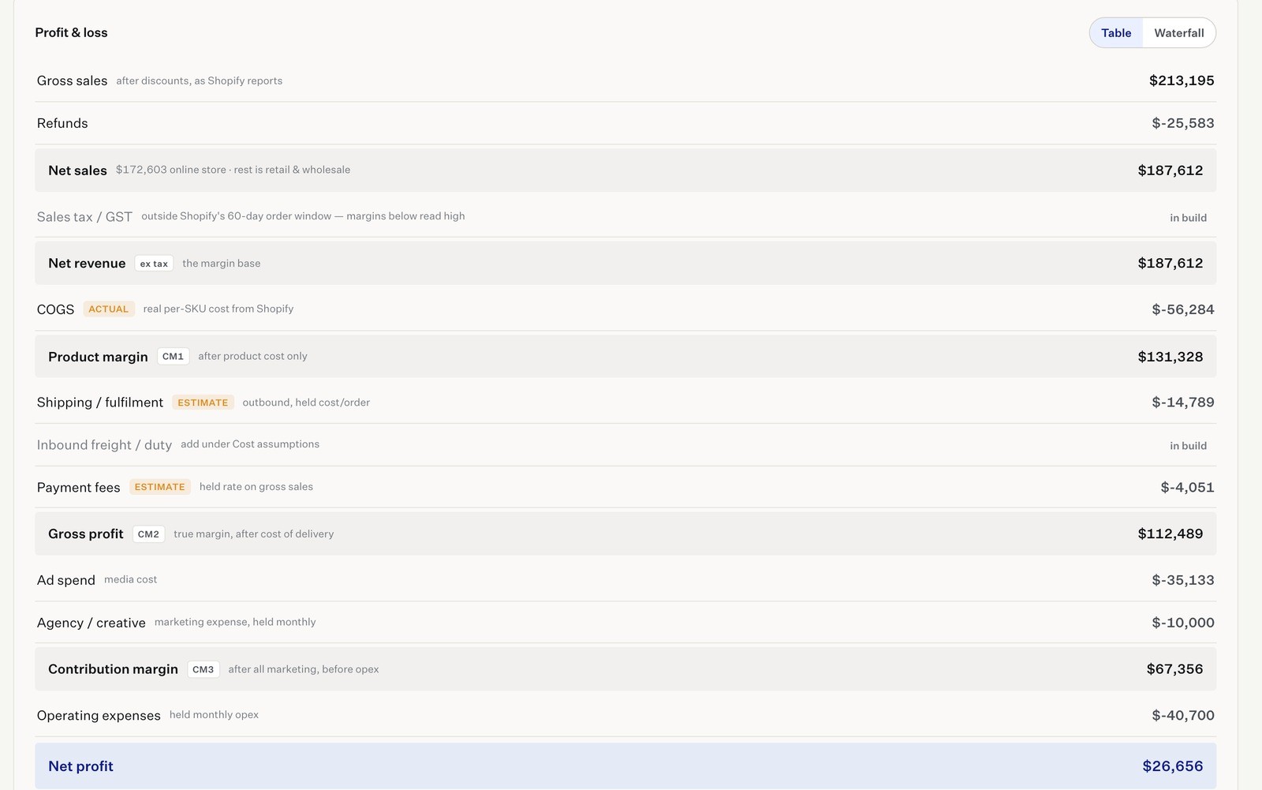This screenshot has height=790, width=1262.
Task: Click the Agency / creative label
Action: pyautogui.click(x=91, y=623)
